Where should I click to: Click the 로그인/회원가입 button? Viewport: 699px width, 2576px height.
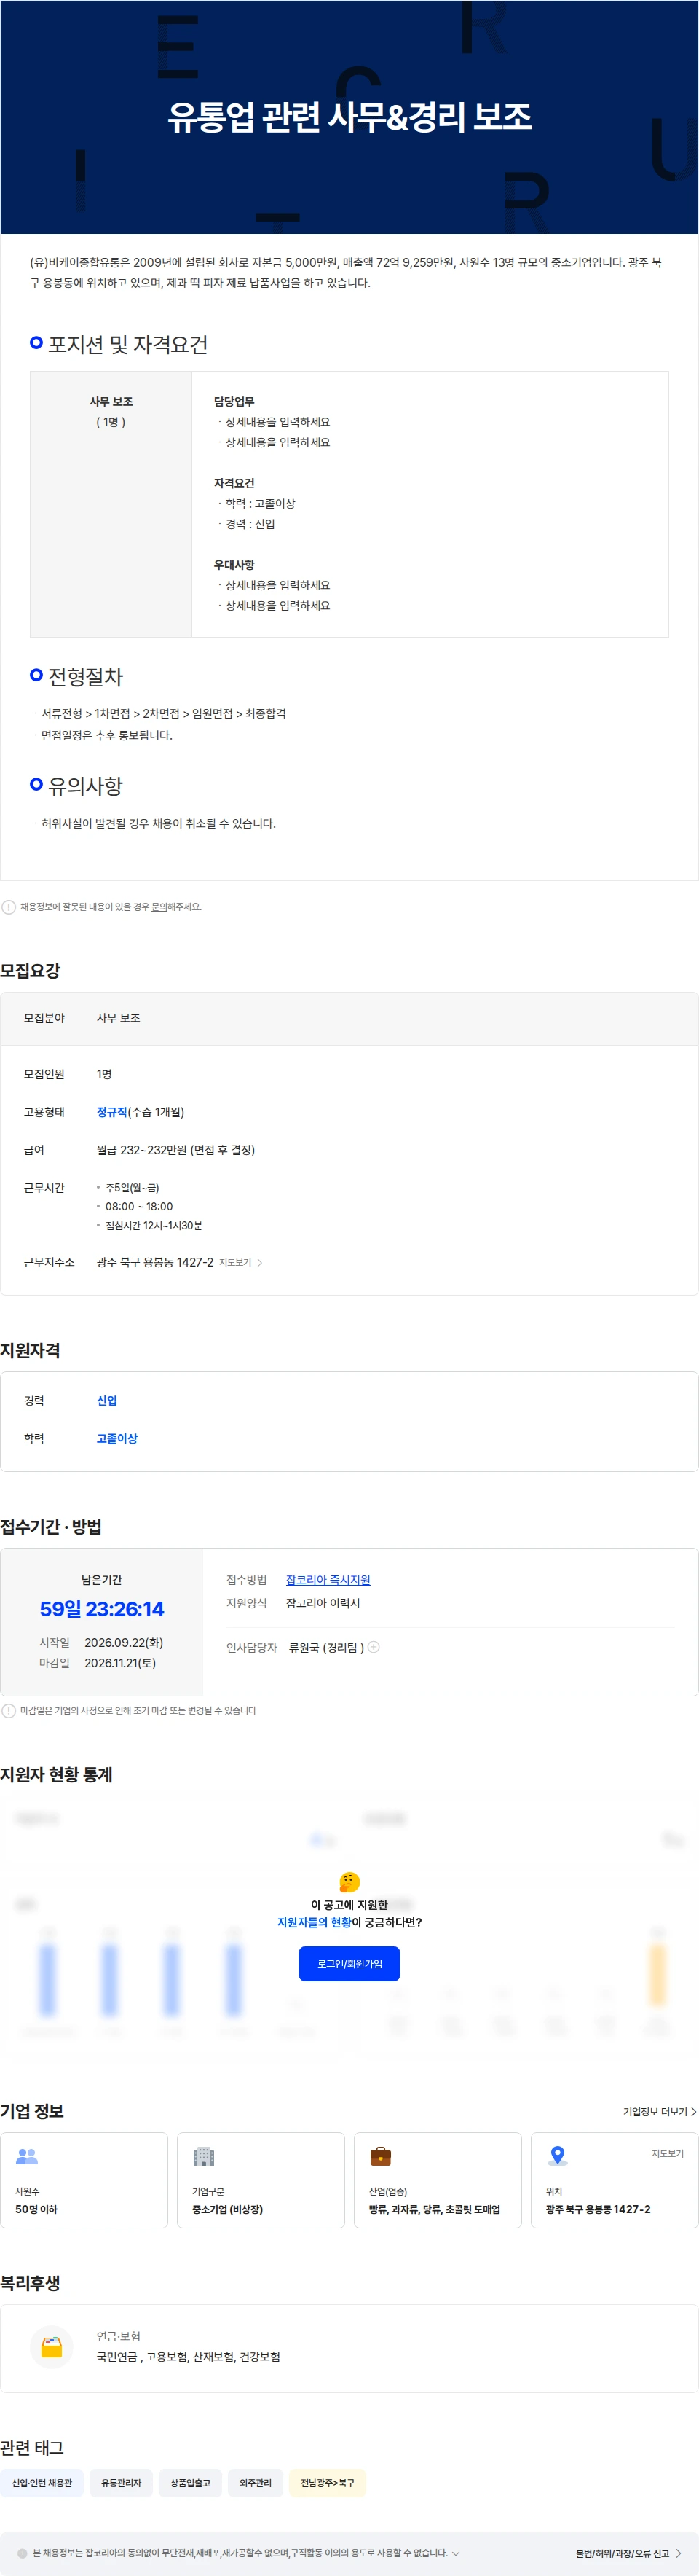(349, 1963)
